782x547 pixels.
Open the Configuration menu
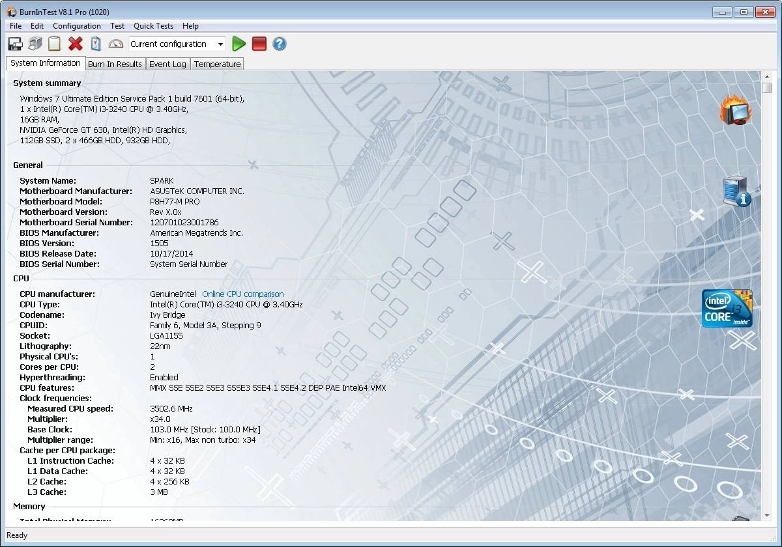coord(77,26)
